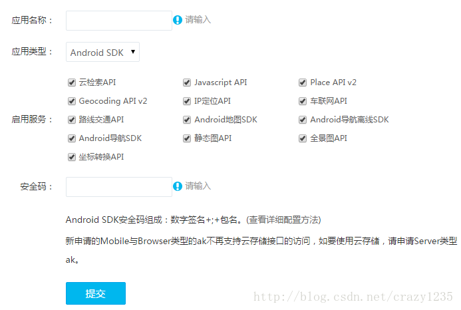Click the text about 安全码组成：数字签名+;+包名
Viewport: 461px width, 310px height.
pyautogui.click(x=156, y=220)
